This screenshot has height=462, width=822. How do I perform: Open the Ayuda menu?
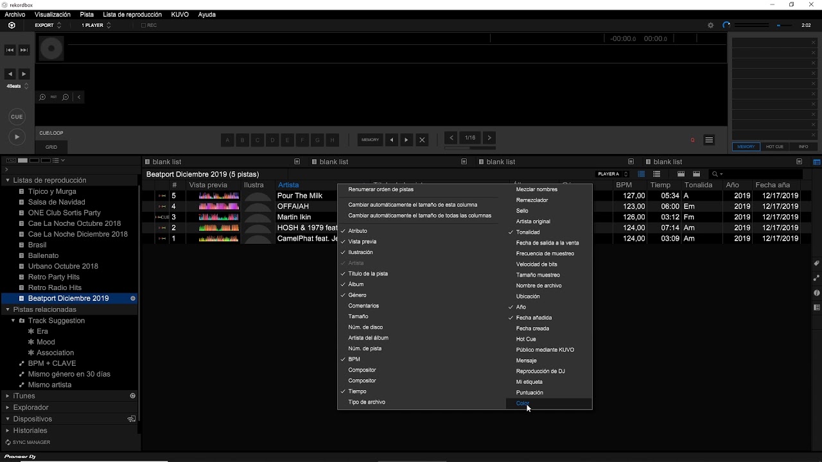(207, 14)
